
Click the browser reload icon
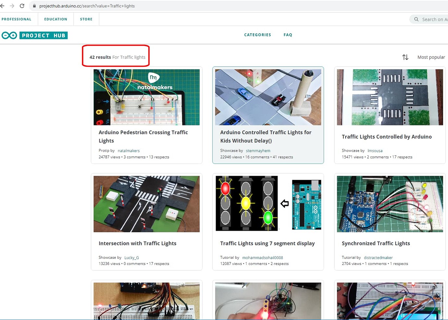tap(22, 6)
